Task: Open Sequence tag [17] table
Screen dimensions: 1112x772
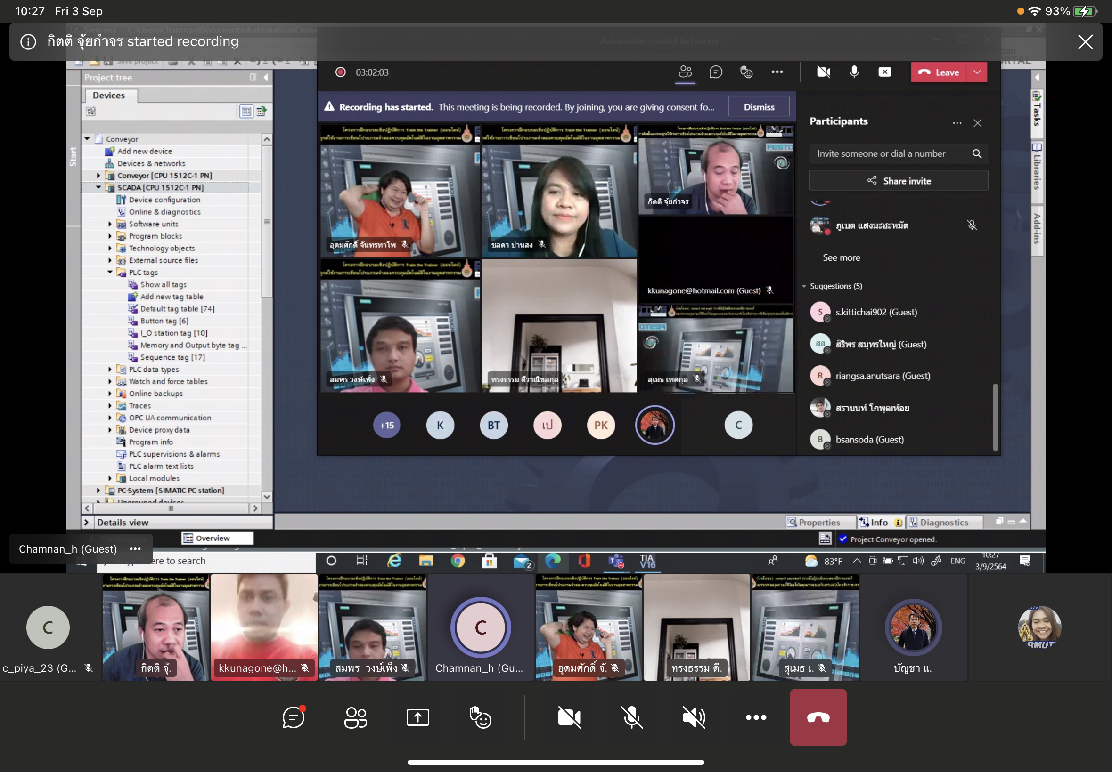Action: coord(172,357)
